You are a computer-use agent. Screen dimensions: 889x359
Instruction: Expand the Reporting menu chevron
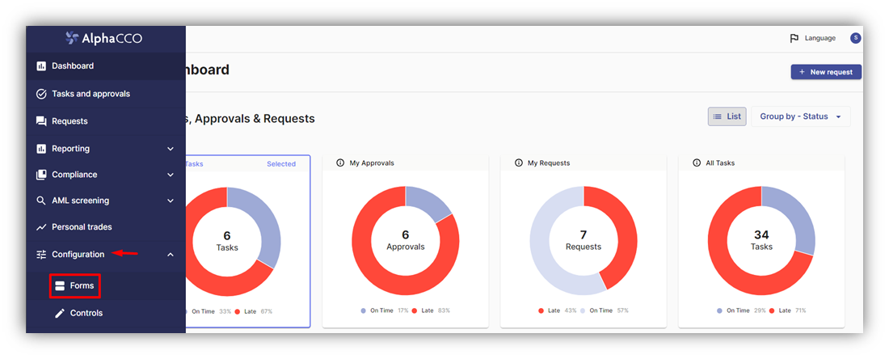tap(170, 149)
